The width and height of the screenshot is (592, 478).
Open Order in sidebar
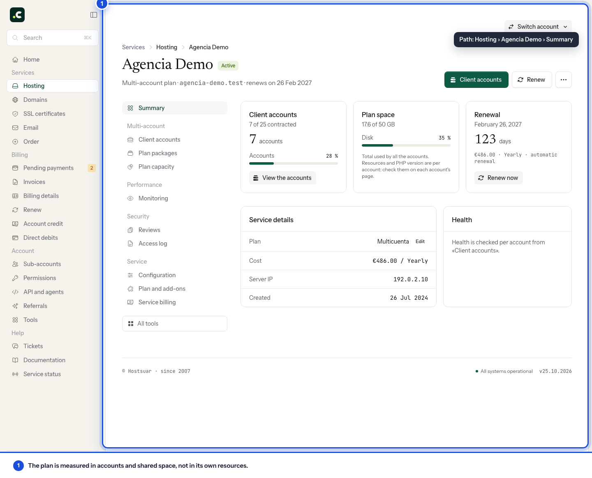coord(53,142)
